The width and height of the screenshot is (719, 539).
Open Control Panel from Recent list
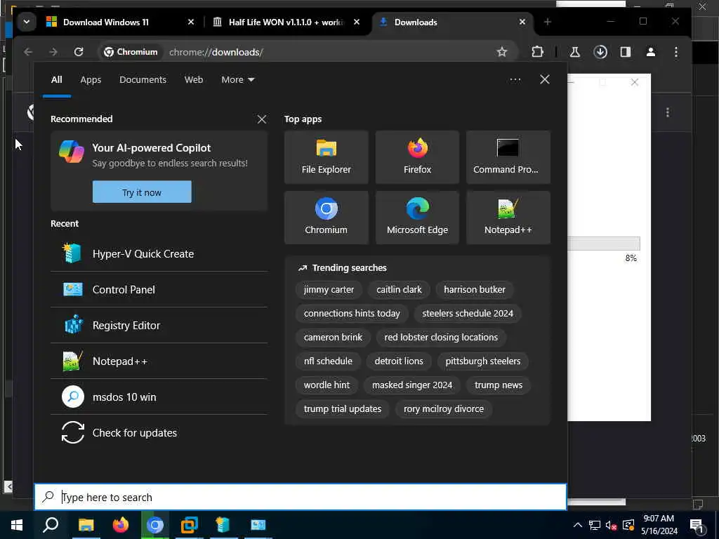pos(159,289)
